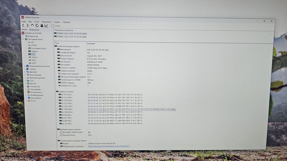The width and height of the screenshot is (287, 161).
Task: Select the @ 1236 МГц timings row
Action: click(101, 103)
